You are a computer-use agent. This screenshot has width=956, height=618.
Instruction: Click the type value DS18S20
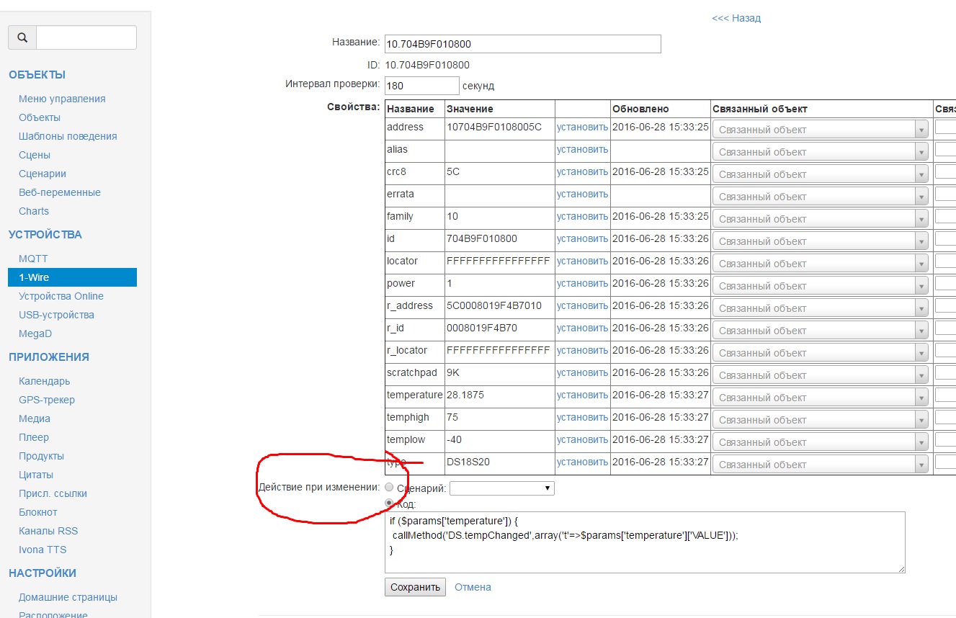coord(468,462)
